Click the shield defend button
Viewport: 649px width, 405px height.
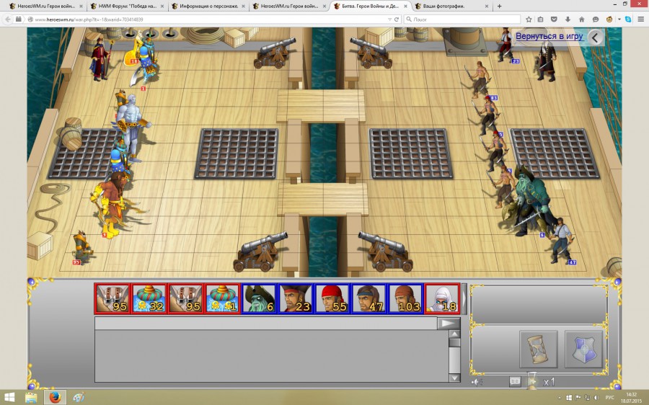[583, 350]
